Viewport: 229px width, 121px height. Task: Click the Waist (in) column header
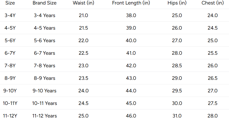pos(84,3)
